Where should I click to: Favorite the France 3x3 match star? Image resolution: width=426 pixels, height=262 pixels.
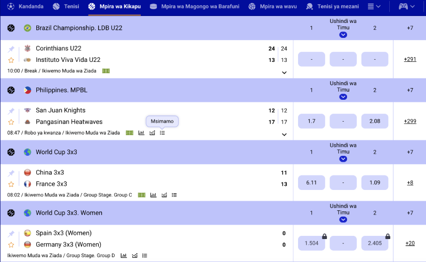11,184
